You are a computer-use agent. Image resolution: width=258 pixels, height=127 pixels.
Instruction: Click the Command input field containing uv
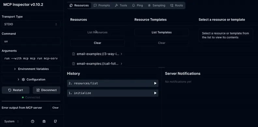(31, 41)
